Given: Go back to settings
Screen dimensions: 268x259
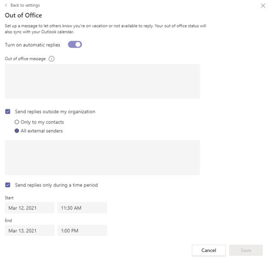Looking at the screenshot, I should pos(25,5).
